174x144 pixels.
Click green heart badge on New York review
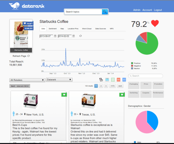(x=64, y=95)
